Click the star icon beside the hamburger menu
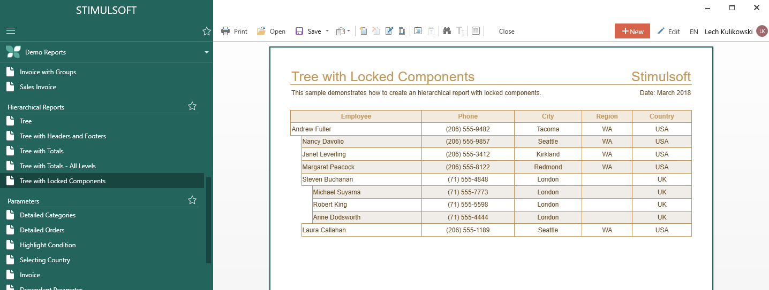 (207, 31)
